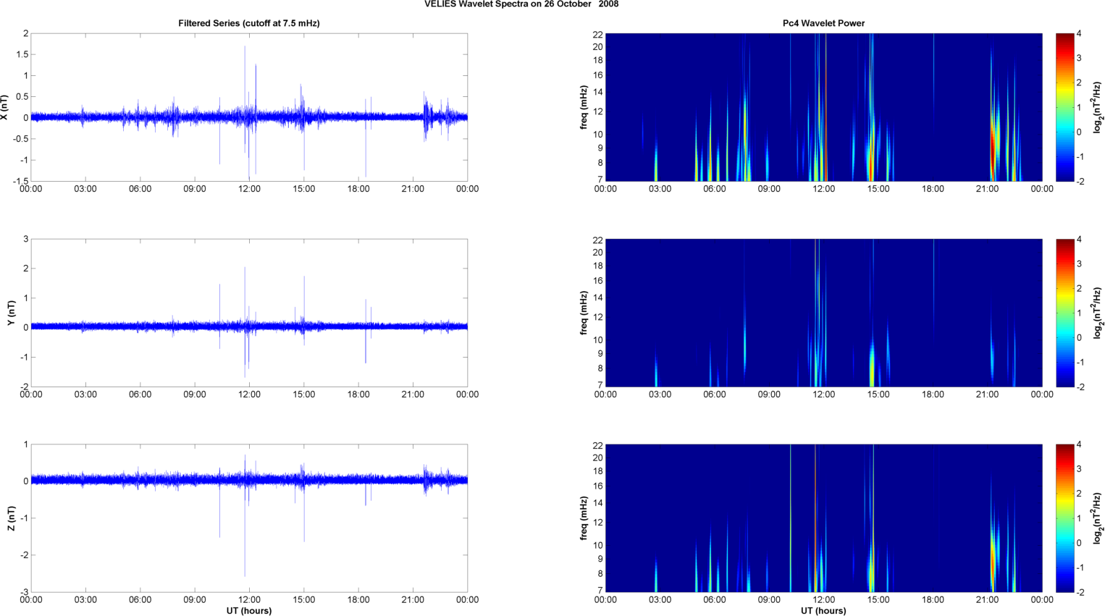Image resolution: width=1105 pixels, height=616 pixels.
Task: Click the Z (nT) axis label
Action: 11,518
